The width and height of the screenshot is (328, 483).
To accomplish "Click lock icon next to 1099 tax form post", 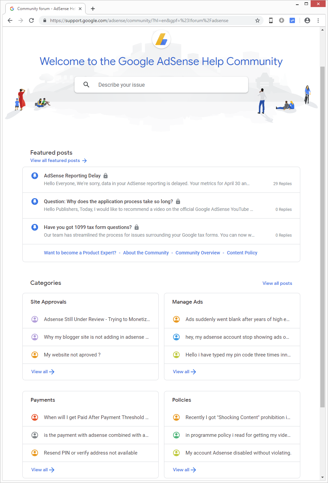I will tap(137, 227).
